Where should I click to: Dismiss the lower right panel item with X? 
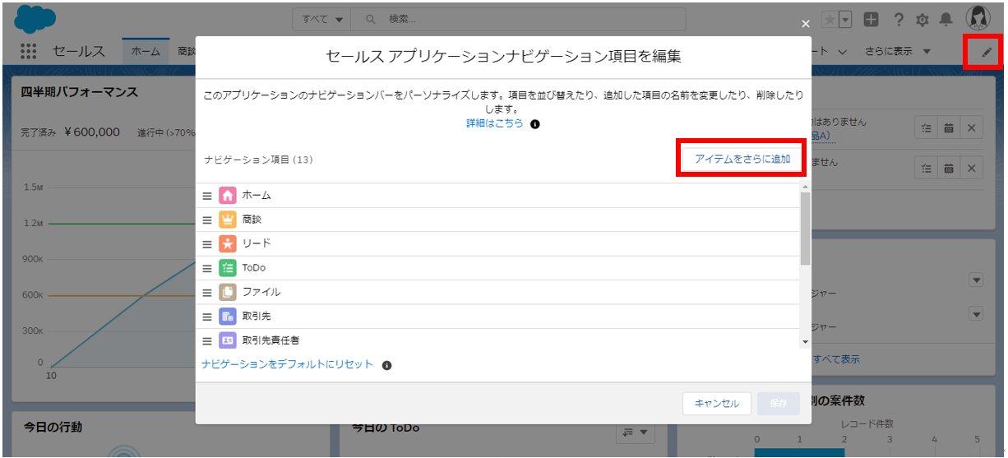click(x=971, y=168)
